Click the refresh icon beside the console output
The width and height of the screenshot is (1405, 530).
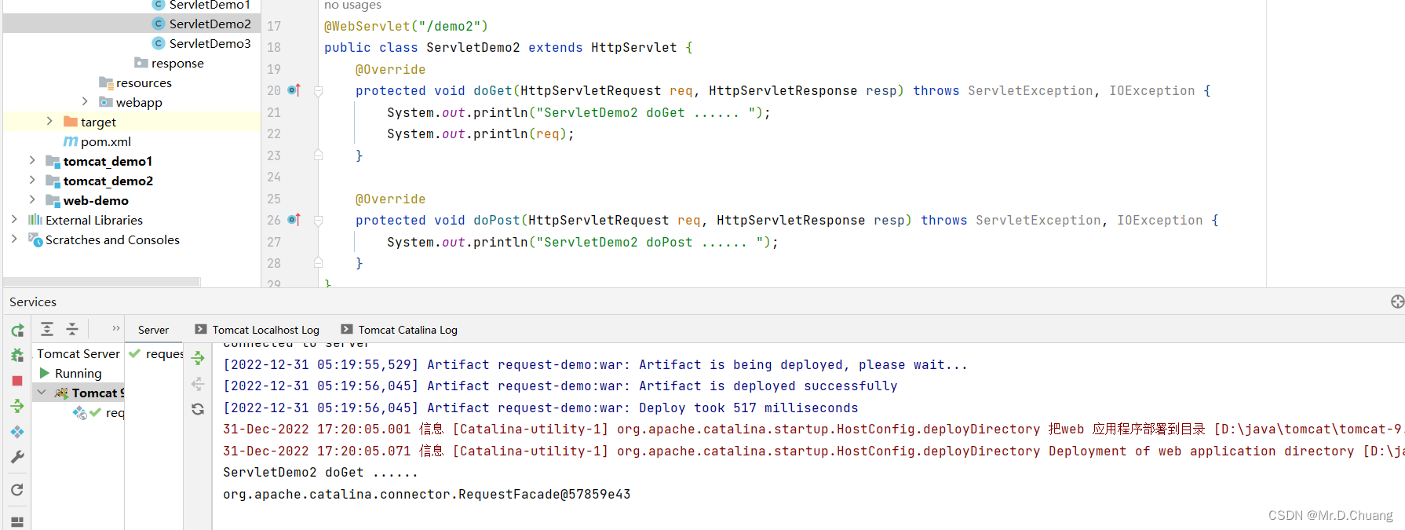(x=198, y=409)
